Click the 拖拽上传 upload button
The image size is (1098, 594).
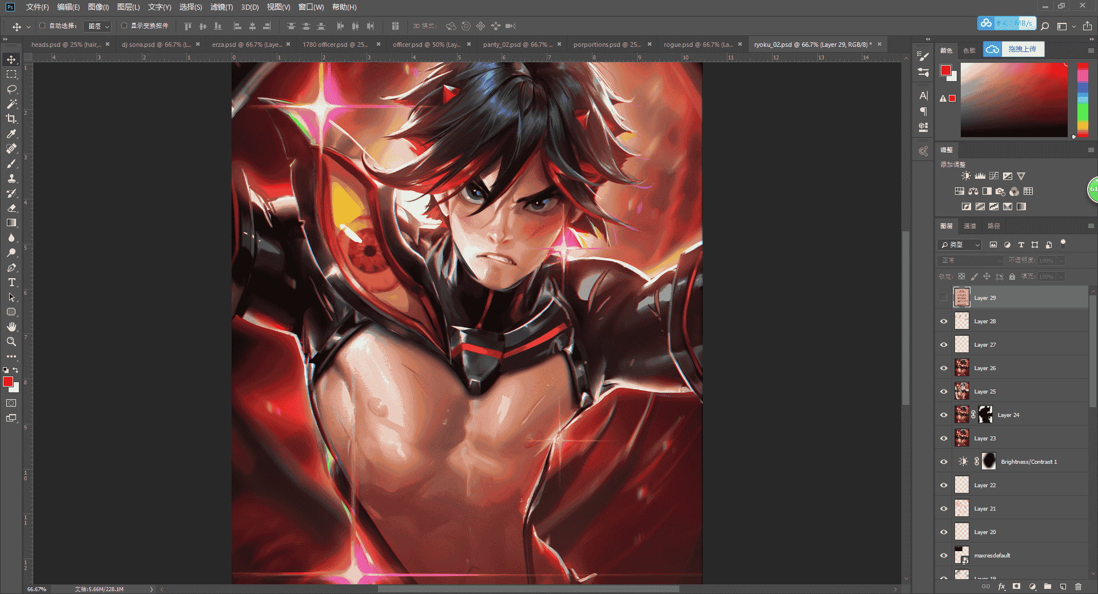coord(1022,49)
